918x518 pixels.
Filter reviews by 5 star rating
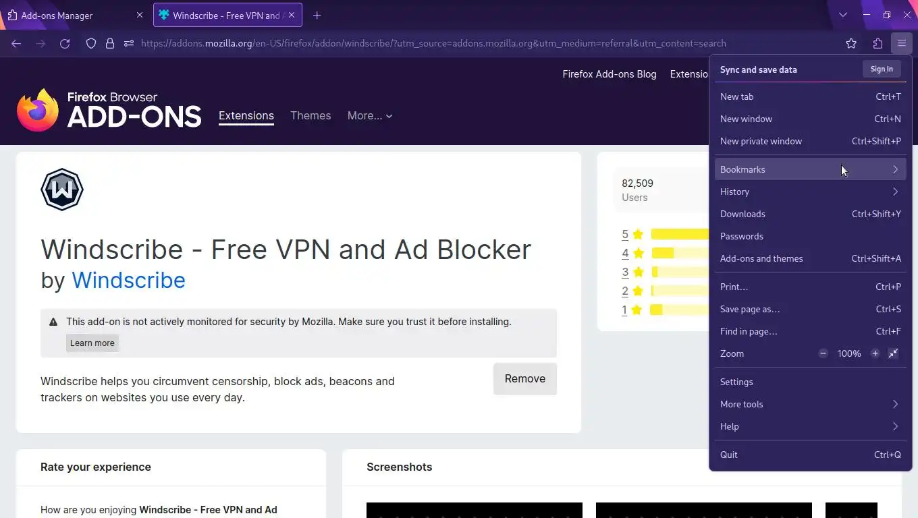tap(632, 235)
